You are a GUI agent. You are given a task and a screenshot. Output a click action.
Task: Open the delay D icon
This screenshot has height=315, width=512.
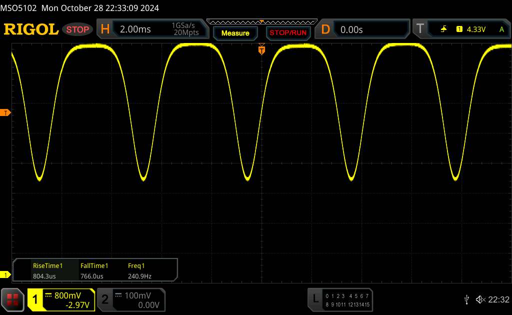point(325,29)
